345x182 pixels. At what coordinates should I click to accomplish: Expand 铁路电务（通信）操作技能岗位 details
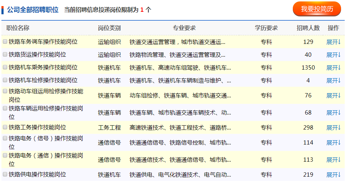click(x=333, y=160)
